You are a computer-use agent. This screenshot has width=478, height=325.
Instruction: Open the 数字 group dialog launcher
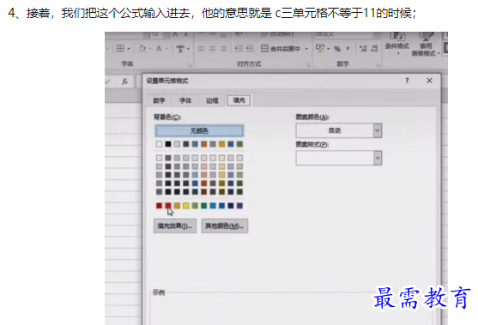tap(378, 65)
